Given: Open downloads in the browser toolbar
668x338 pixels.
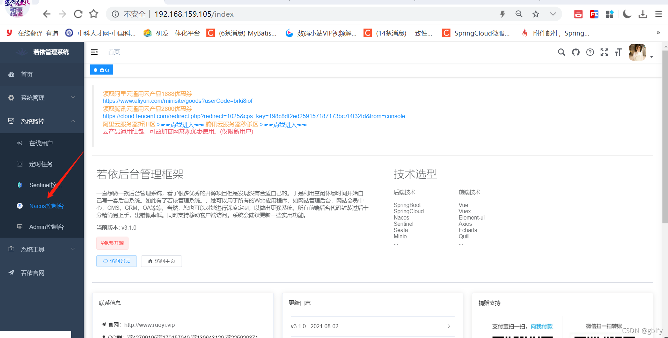Looking at the screenshot, I should coord(643,14).
